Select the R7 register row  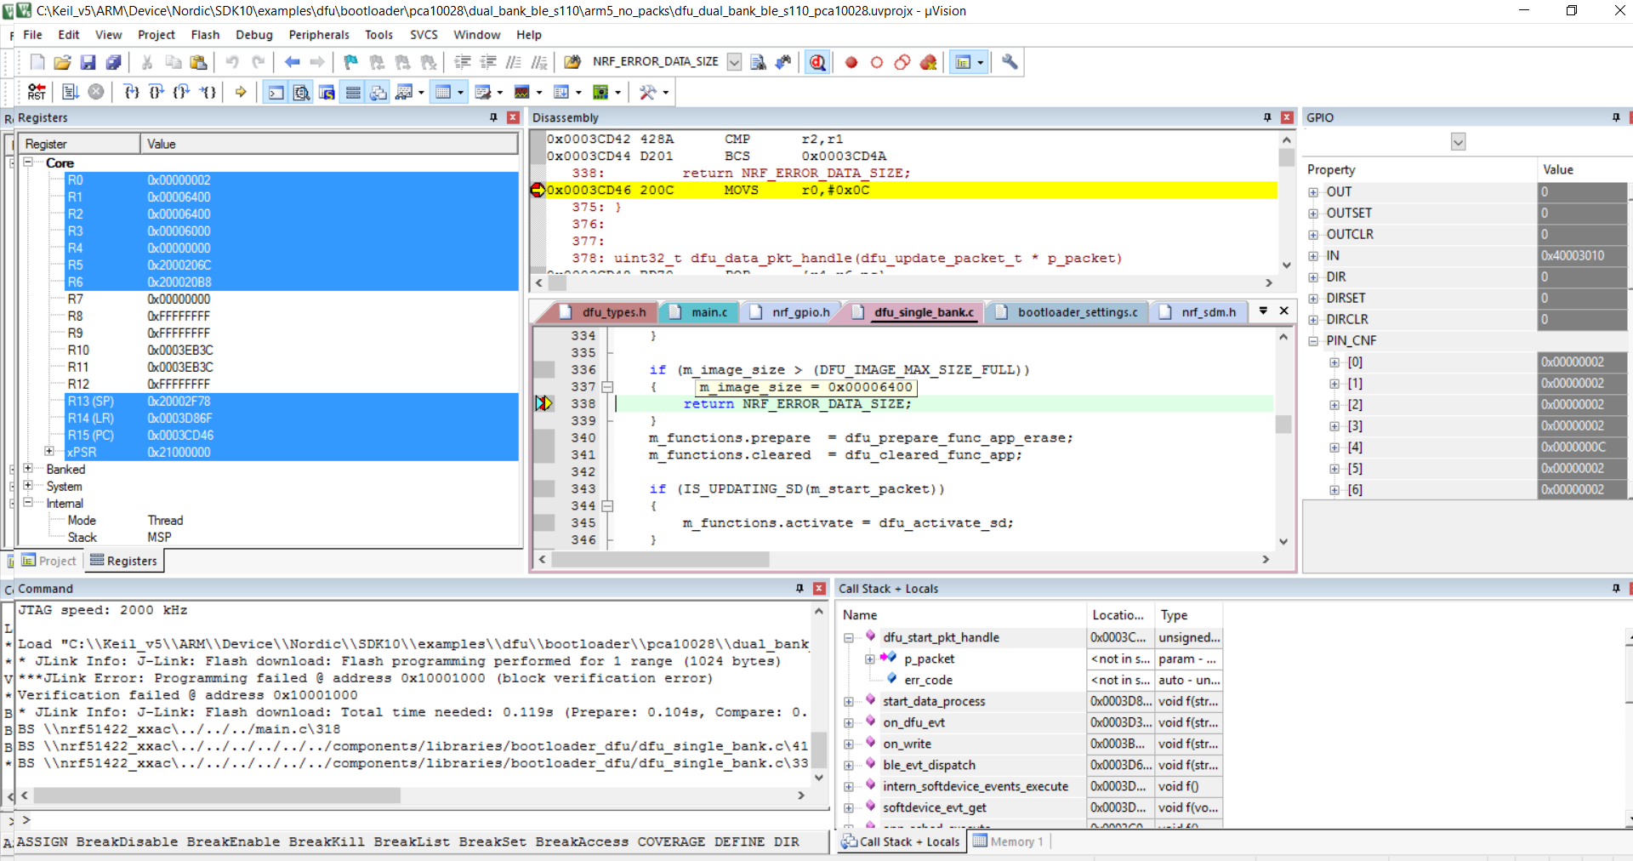coord(292,299)
